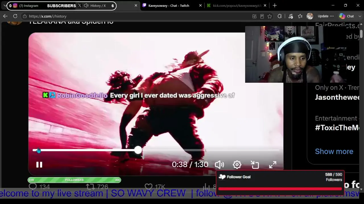Switch to the Instagram tab
Screen dimensions: 364x204
(28, 6)
